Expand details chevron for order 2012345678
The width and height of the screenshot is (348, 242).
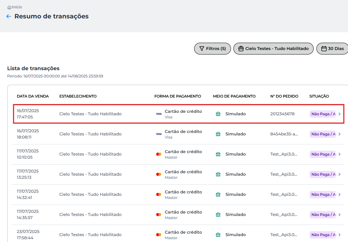340,114
